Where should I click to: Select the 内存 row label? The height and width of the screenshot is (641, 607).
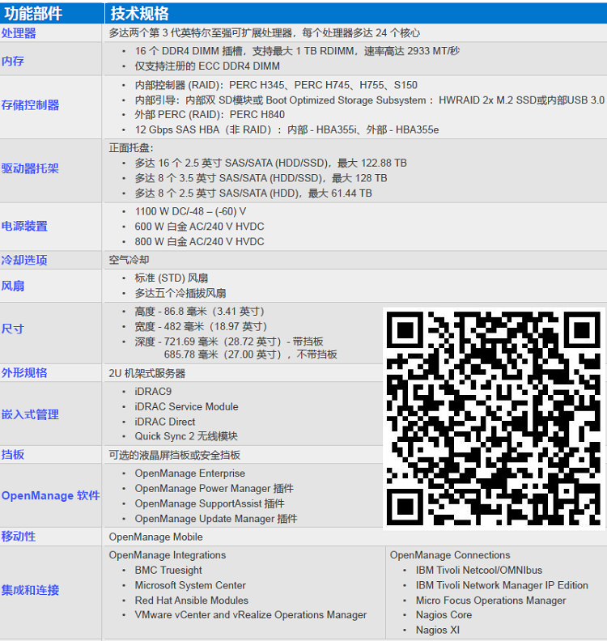point(13,61)
